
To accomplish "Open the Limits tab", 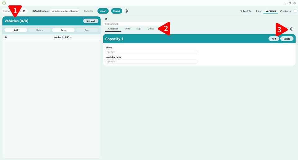I will coord(151,29).
